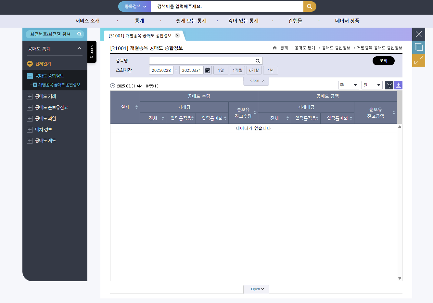
Task: Open 쉽게 보는 통계 menu
Action: [x=191, y=21]
